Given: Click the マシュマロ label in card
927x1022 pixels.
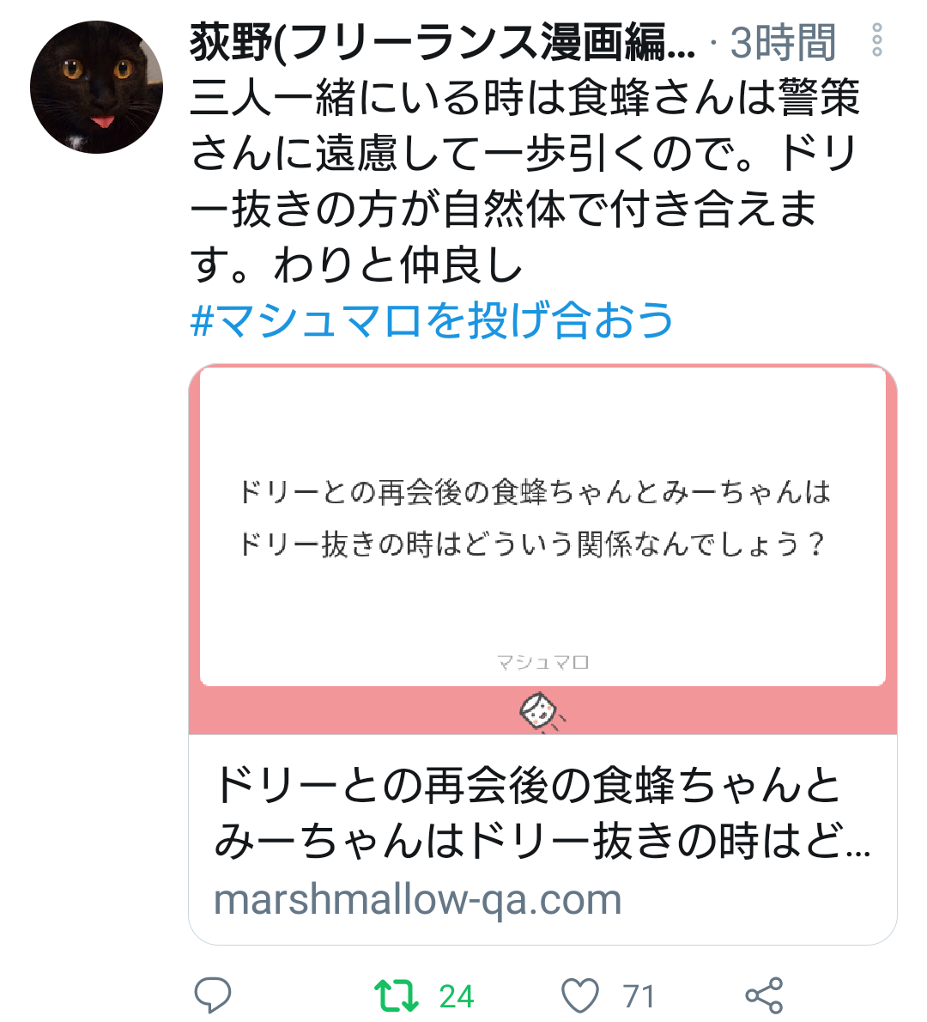Looking at the screenshot, I should [x=542, y=663].
